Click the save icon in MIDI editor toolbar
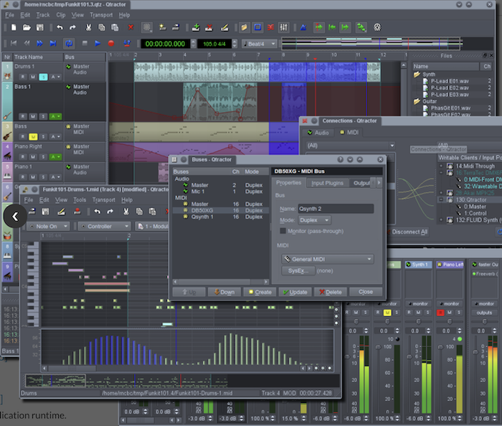Screen dimensions: 502x426 [45, 212]
